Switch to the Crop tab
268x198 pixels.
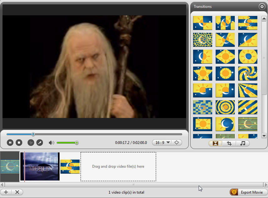click(x=229, y=143)
